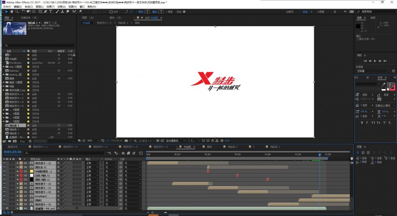Select the Hand tool
This screenshot has height=216, width=397.
coord(12,11)
